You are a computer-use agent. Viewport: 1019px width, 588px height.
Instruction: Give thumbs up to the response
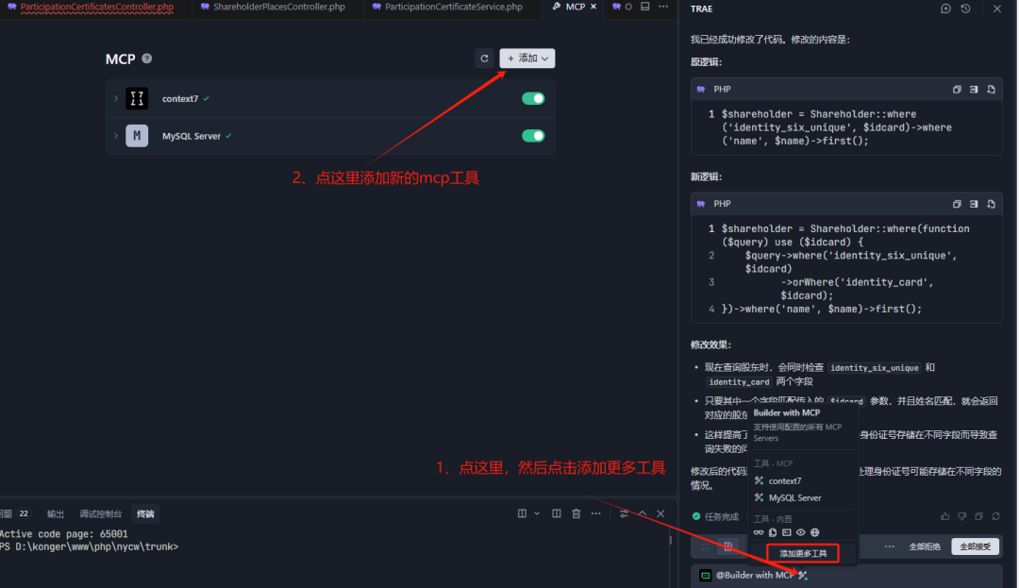[x=945, y=516]
